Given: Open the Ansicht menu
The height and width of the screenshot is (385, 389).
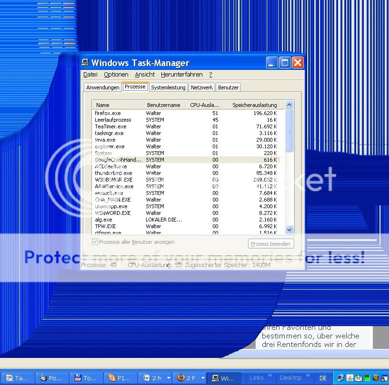Looking at the screenshot, I should coord(145,75).
